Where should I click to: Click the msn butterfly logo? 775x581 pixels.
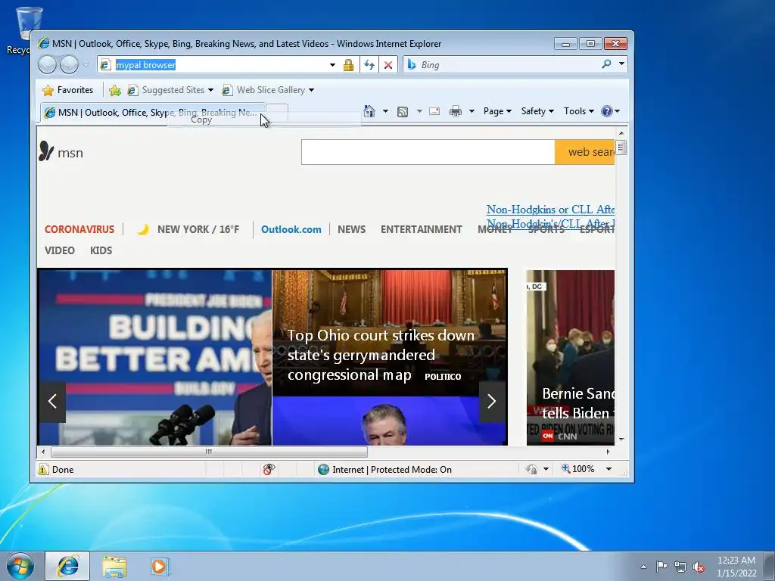point(61,151)
